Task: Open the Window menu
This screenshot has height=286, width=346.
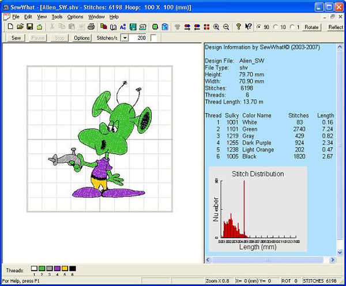Action: 96,17
